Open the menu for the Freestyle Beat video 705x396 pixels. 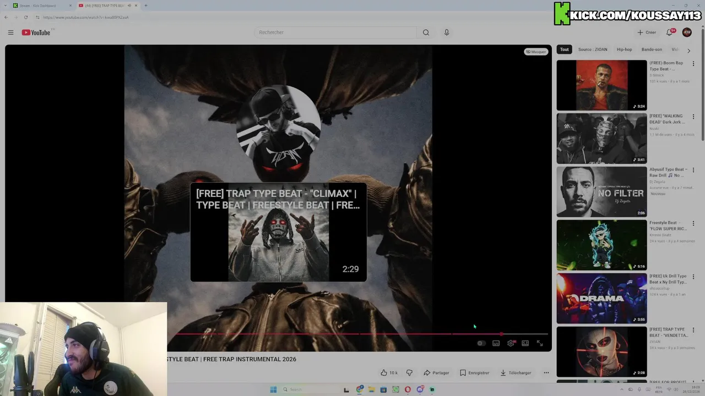pyautogui.click(x=693, y=224)
